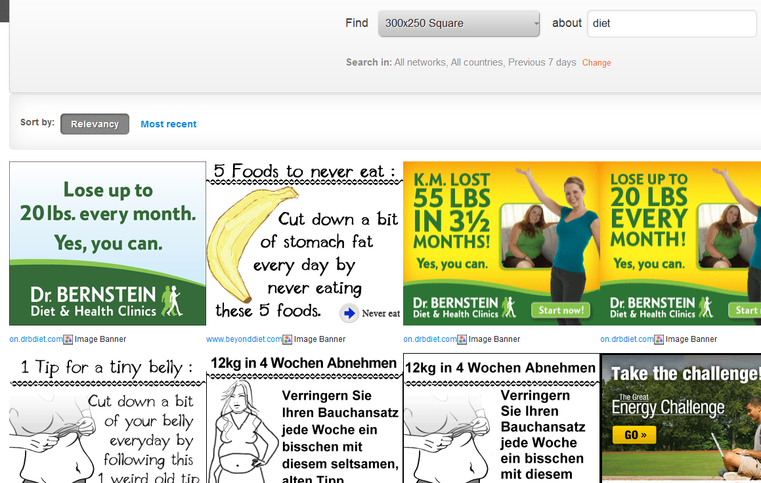
Task: Open the 'Lose up to 20 LBS every month' yellow ad
Action: pos(680,243)
